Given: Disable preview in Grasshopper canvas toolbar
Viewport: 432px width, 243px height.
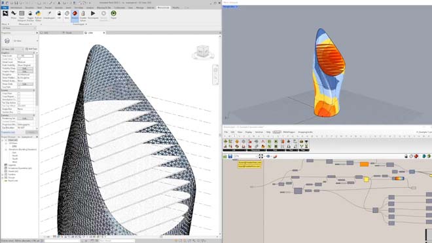Looking at the screenshot, I should pos(406,157).
